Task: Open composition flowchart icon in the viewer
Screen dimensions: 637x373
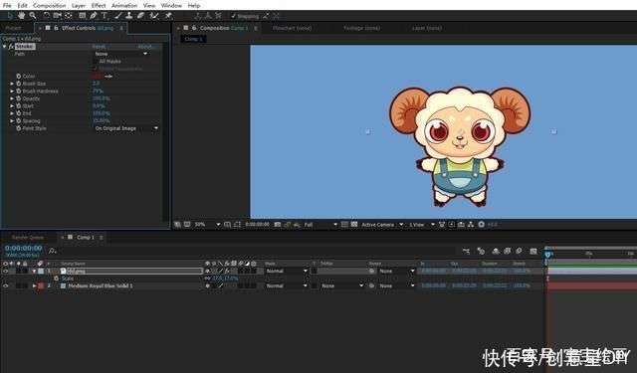Action: pyautogui.click(x=471, y=225)
